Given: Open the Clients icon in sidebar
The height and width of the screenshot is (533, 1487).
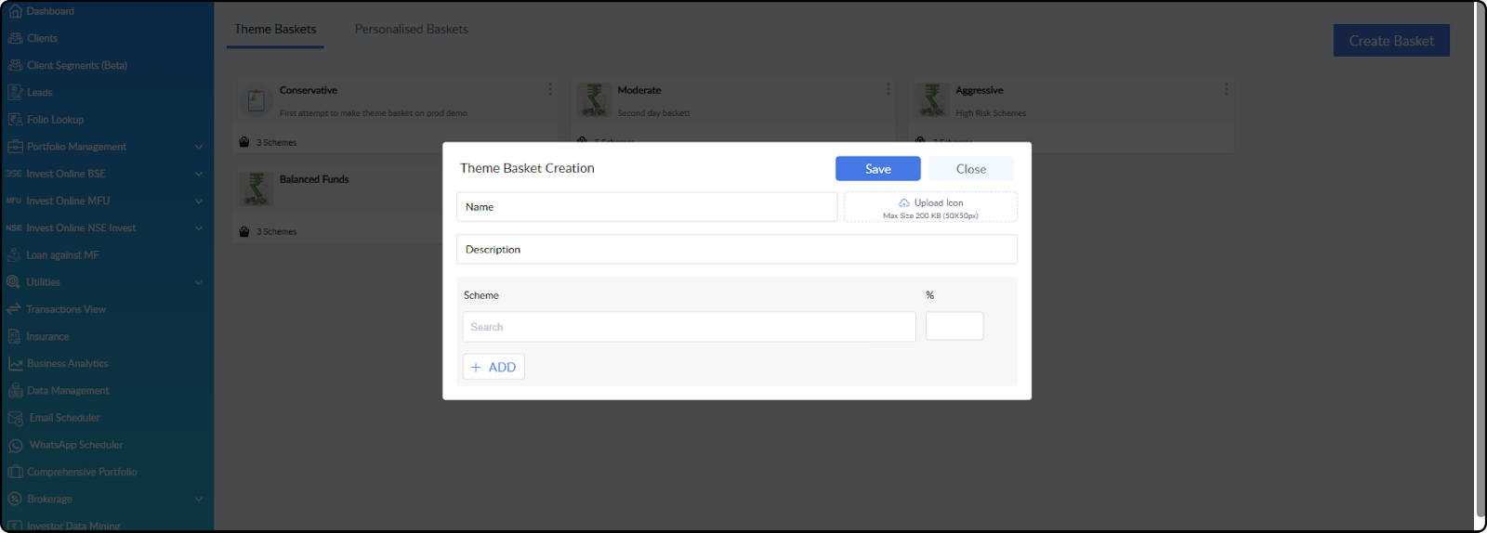Looking at the screenshot, I should (x=15, y=38).
